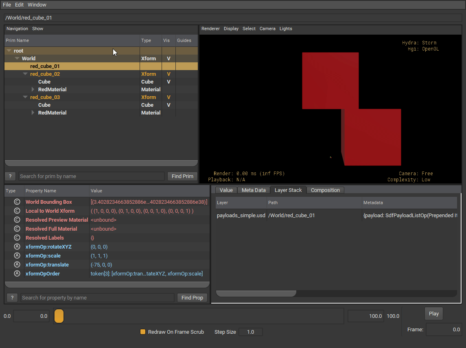The height and width of the screenshot is (348, 466).
Task: Click computed icon for World Bounding Box
Action: coord(17,202)
